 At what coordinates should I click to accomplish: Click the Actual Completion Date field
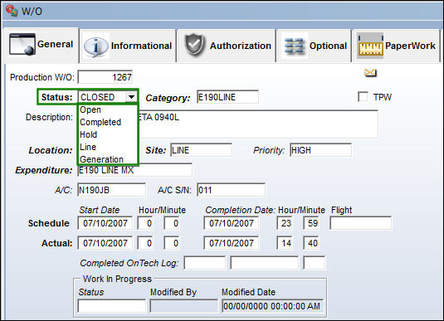[x=231, y=243]
